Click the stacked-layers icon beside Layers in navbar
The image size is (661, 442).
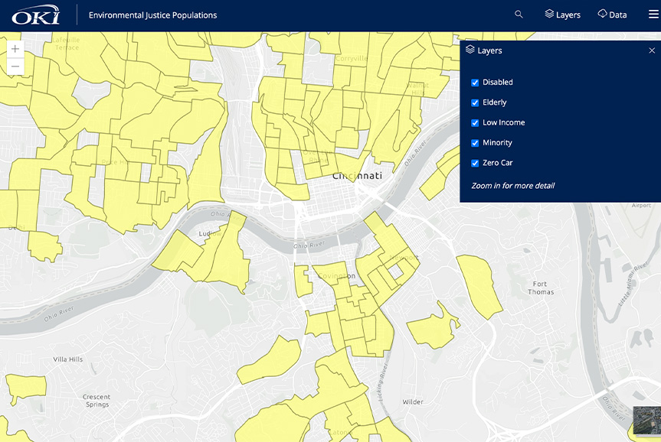click(x=548, y=14)
